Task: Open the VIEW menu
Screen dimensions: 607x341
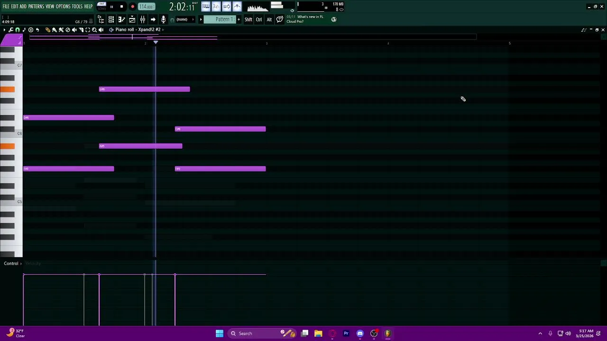Action: [50, 7]
